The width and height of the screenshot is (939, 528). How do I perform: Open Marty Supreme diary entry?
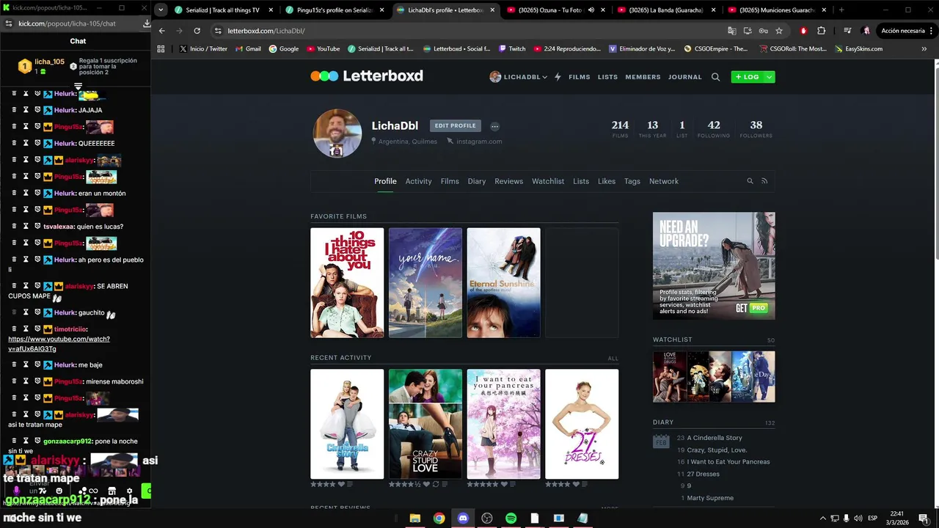point(710,498)
